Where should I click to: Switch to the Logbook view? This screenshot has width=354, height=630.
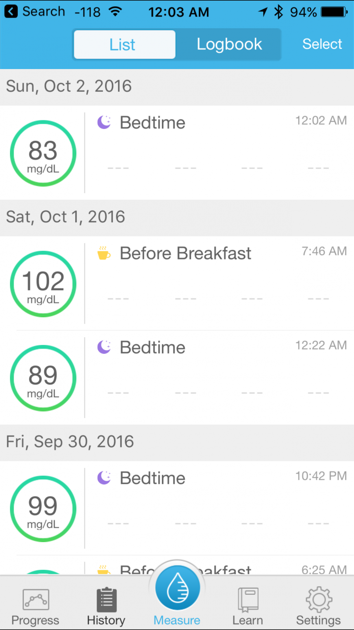point(229,45)
